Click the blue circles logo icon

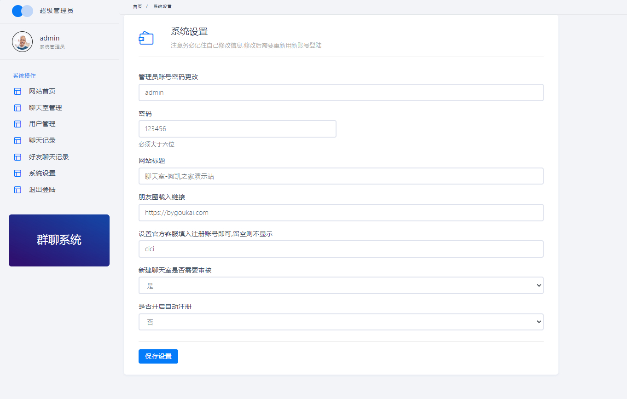click(22, 11)
